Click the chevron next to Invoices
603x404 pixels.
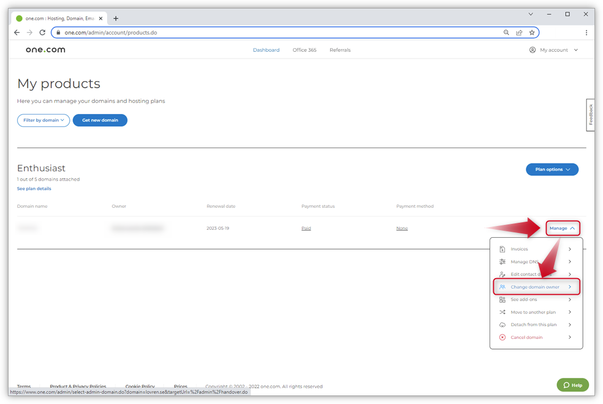[569, 249]
